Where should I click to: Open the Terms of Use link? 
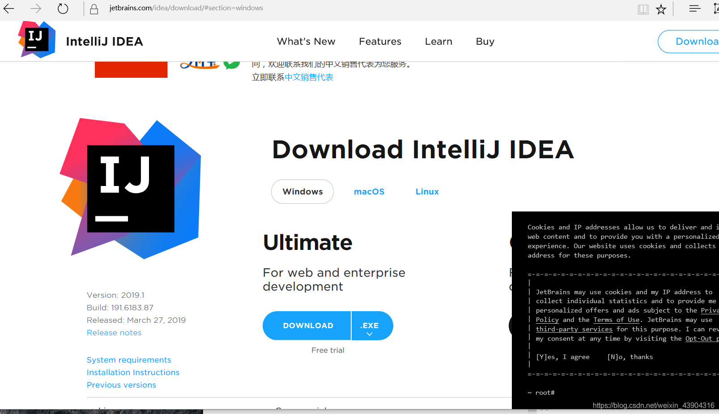click(617, 320)
